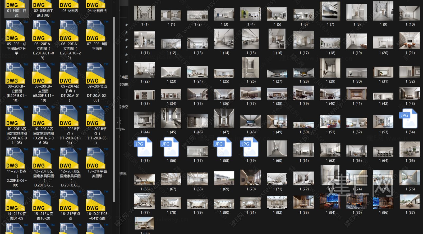Click the file name label "1 (80)"
The width and height of the screenshot is (423, 234).
pos(224,212)
